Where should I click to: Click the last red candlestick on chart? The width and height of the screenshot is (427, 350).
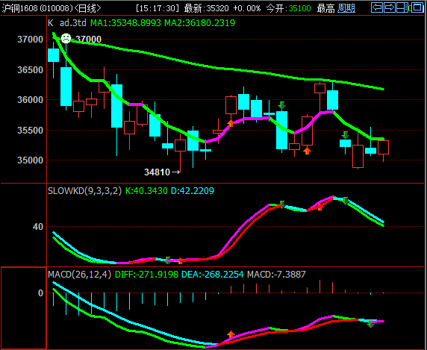(383, 148)
